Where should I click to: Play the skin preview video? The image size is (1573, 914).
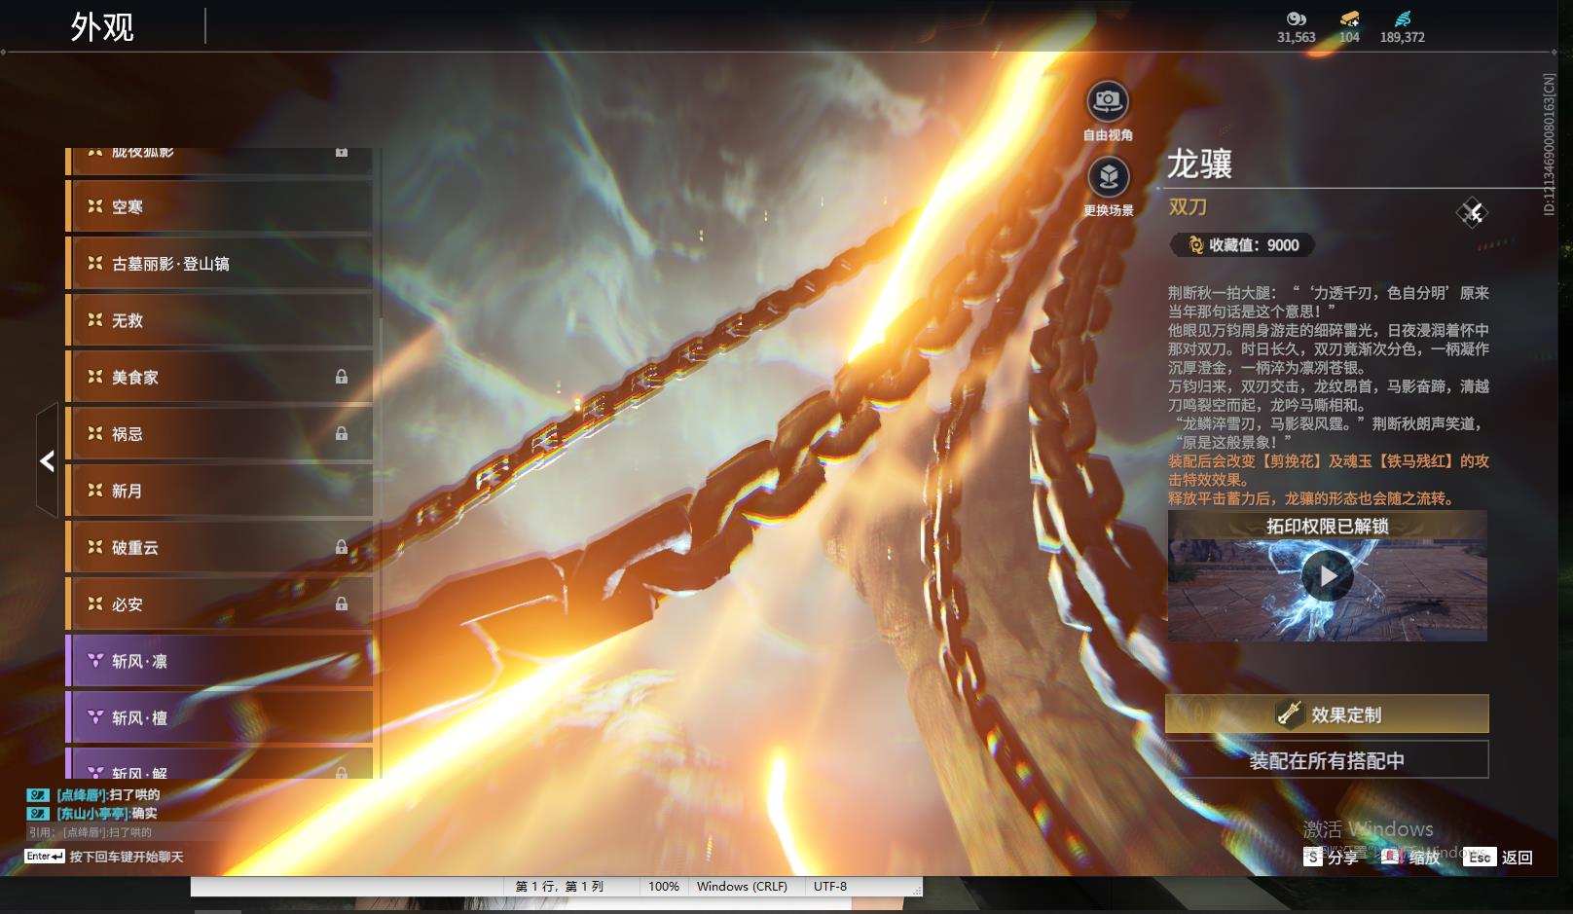coord(1327,576)
